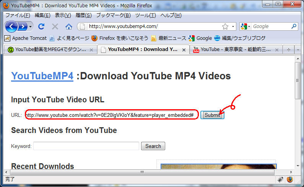Go to the Home page icon
Screen dimensions: 304x187
[69, 26]
